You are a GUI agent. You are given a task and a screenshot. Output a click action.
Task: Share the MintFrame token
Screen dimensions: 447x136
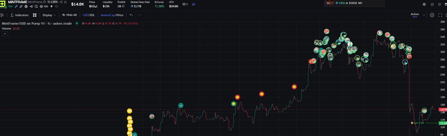pos(61,2)
